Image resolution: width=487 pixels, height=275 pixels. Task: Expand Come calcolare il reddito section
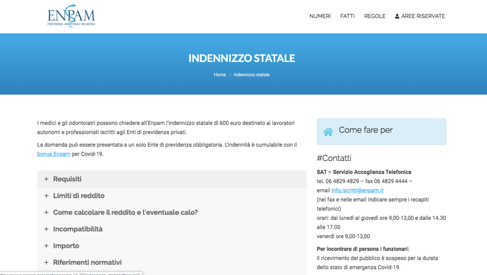pyautogui.click(x=125, y=212)
